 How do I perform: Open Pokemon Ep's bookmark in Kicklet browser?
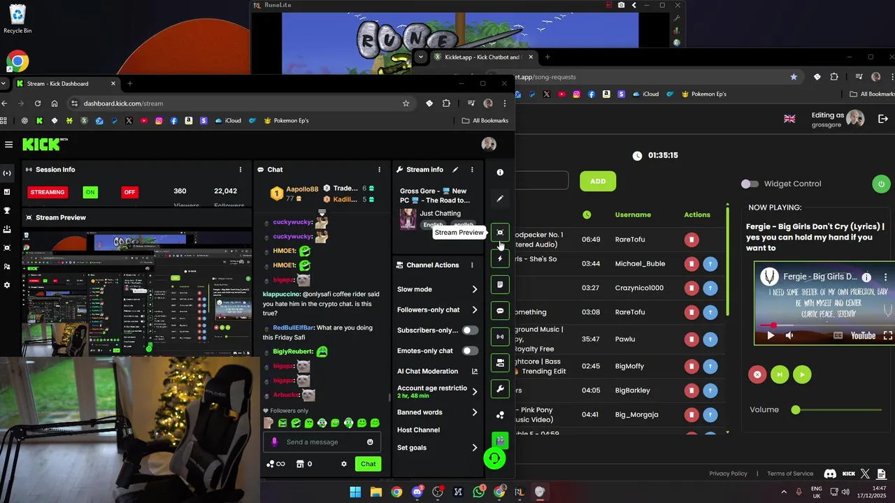(x=704, y=94)
